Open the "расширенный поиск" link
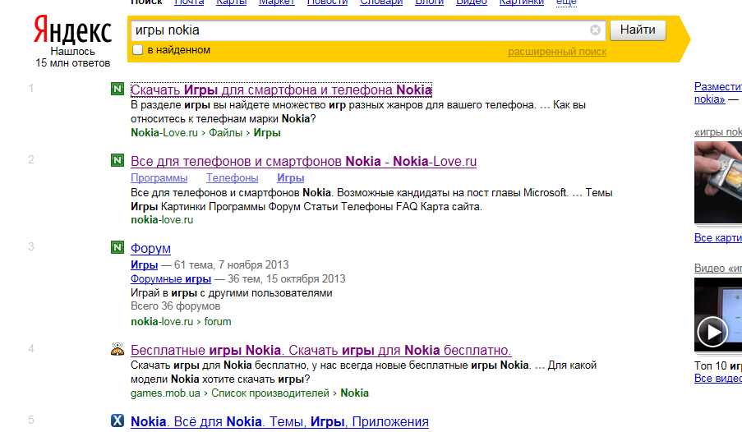This screenshot has width=742, height=432. [557, 52]
